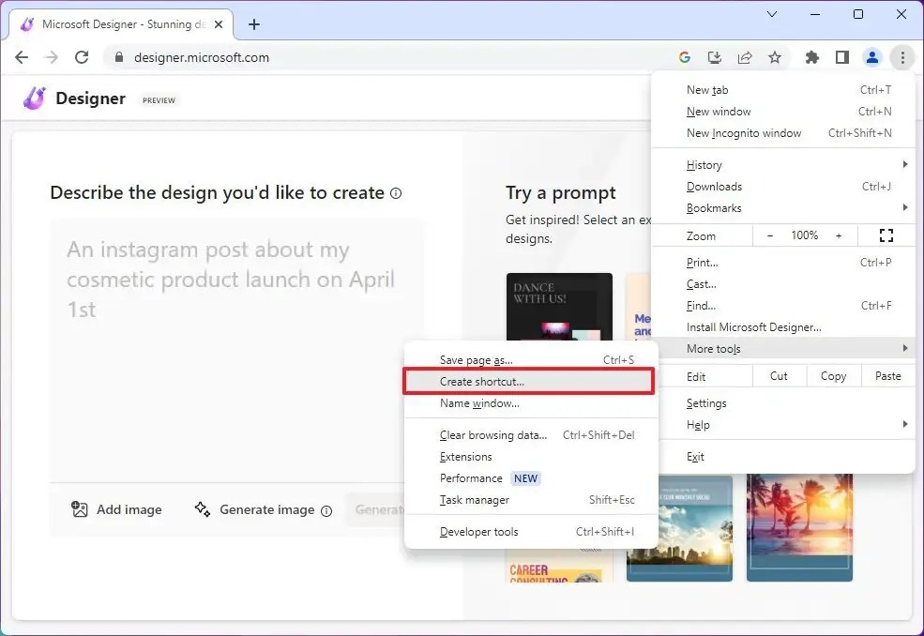Zoom out using the minus button
This screenshot has height=636, width=924.
769,235
